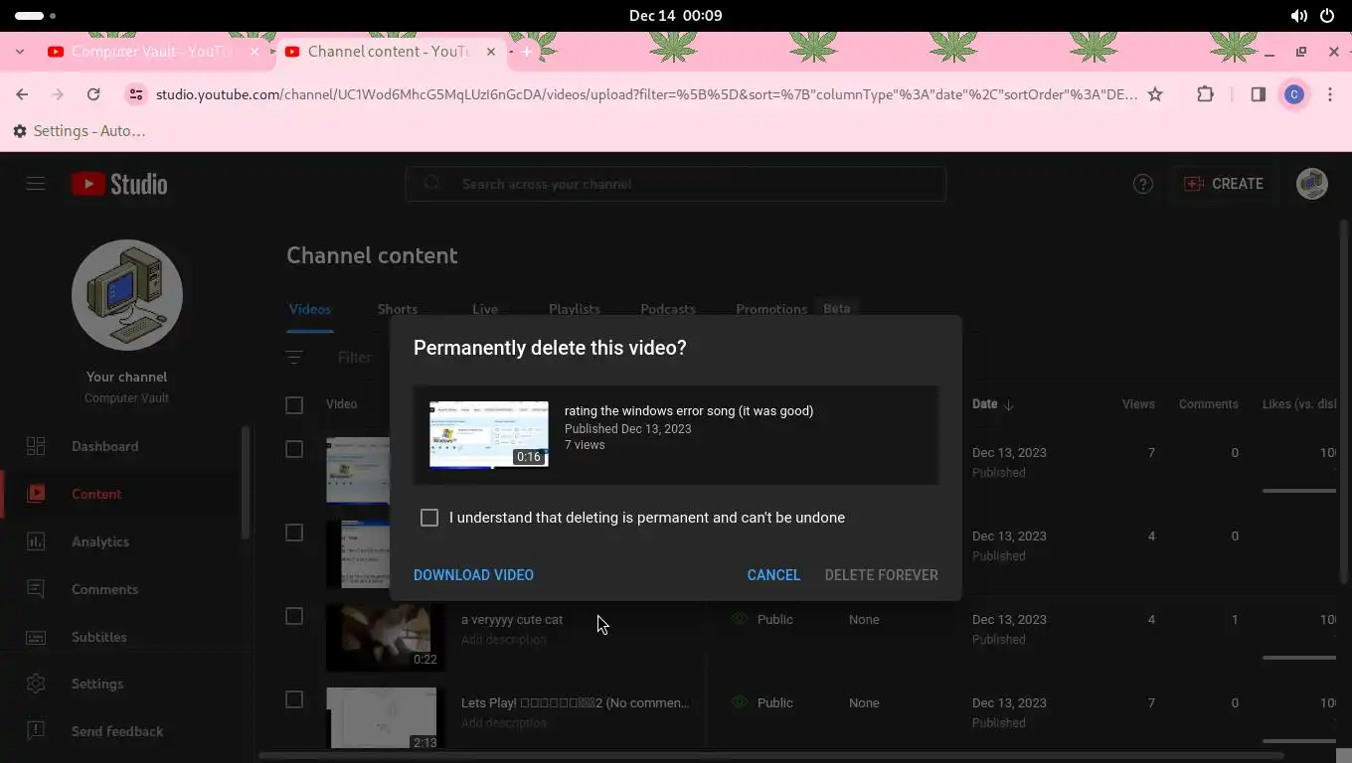Screen dimensions: 1352x763
Task: Switch to the Promotions tab
Action: pos(771,309)
